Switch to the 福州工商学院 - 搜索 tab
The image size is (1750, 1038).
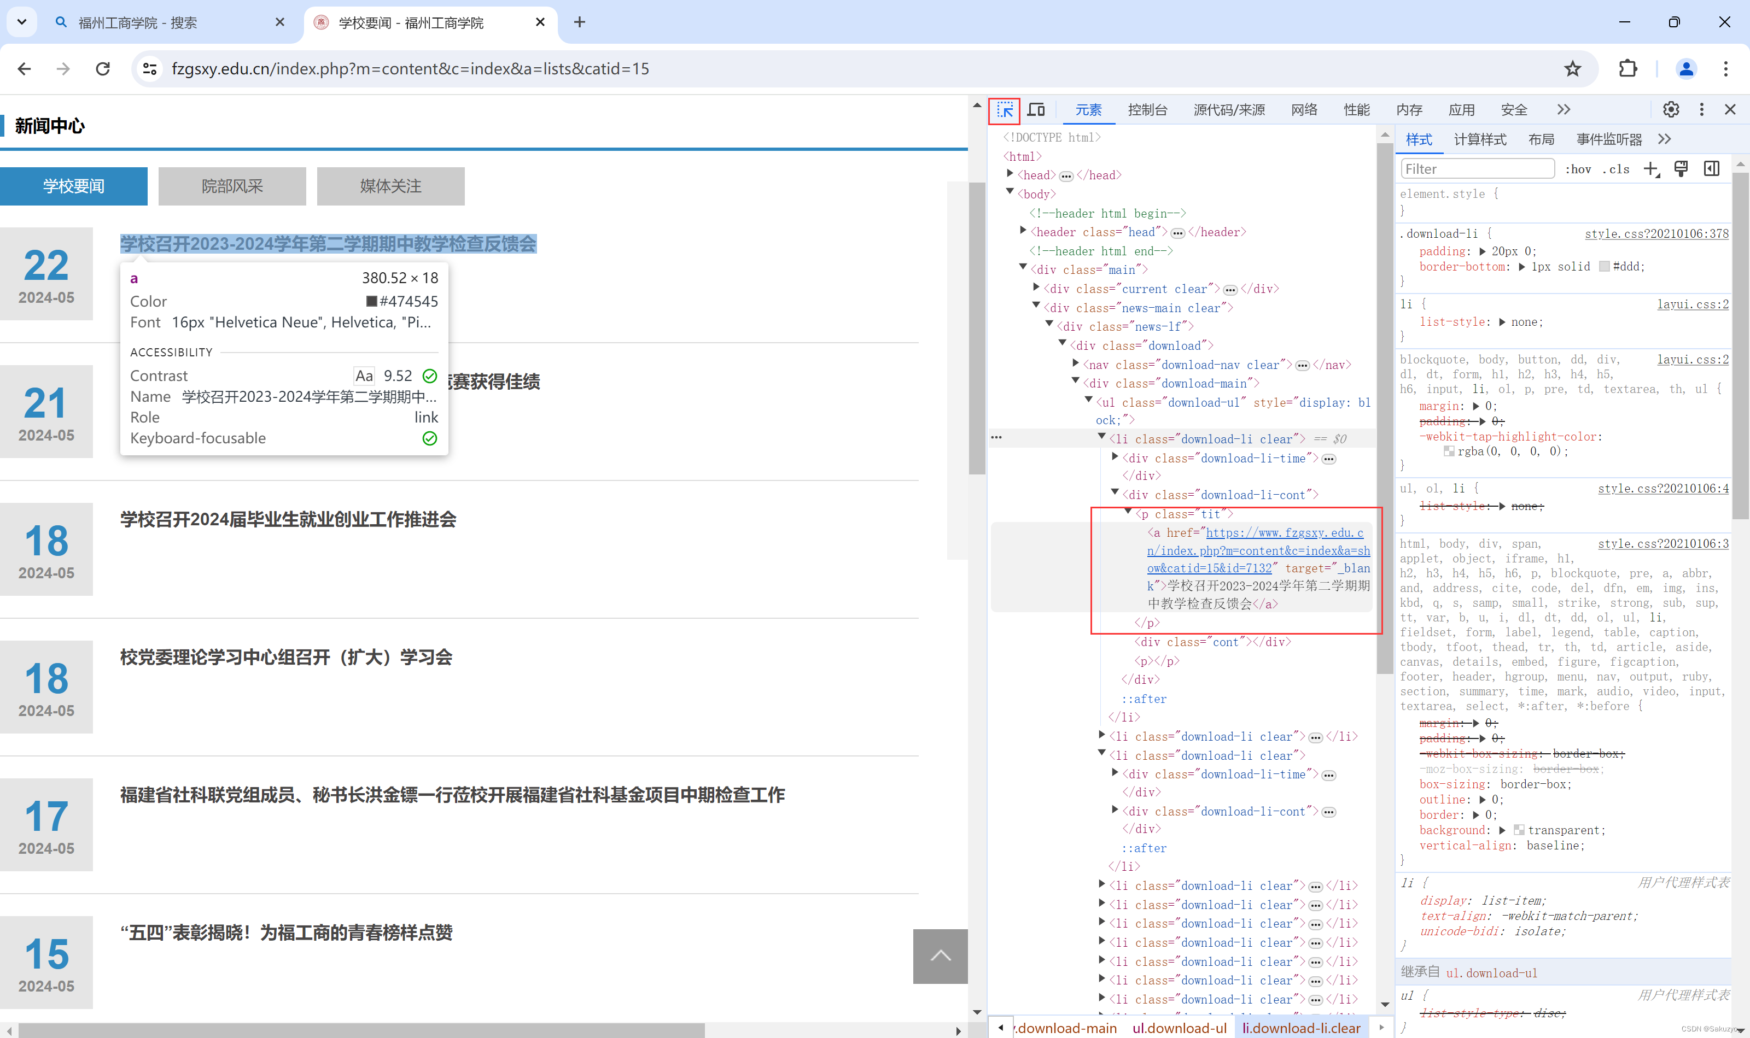coord(168,22)
